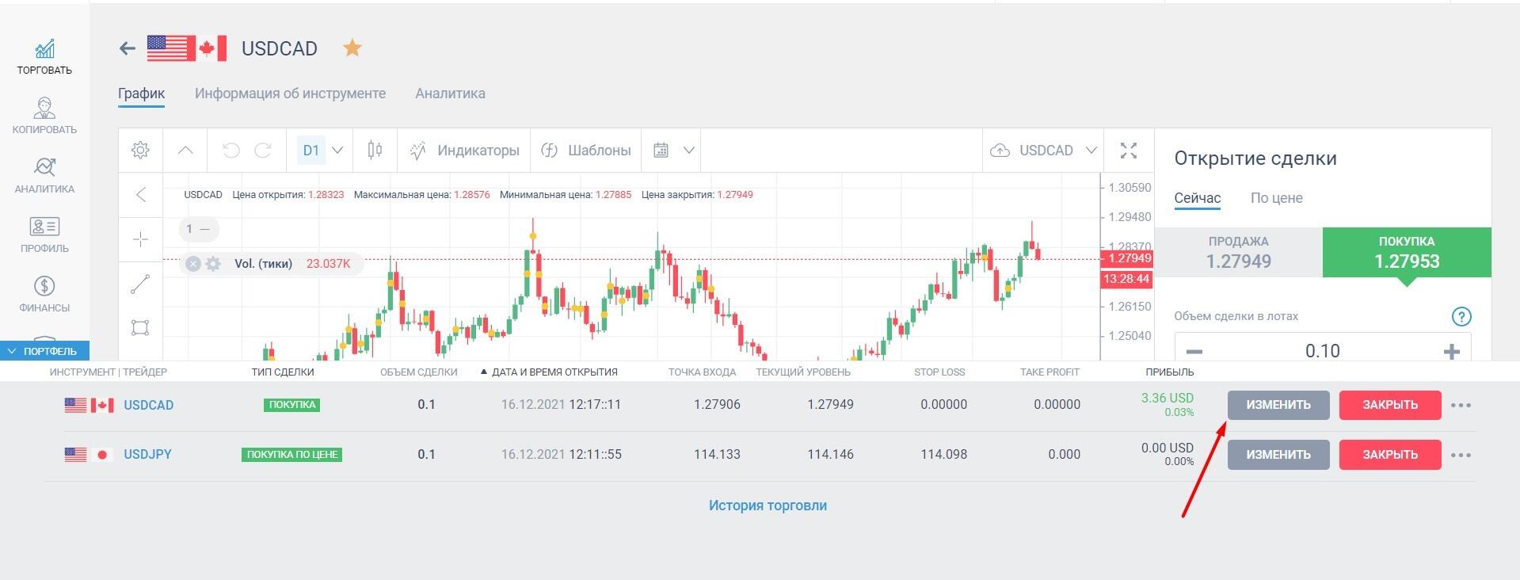Open the Profile (Профиль) sidebar section
The height and width of the screenshot is (580, 1520).
point(44,235)
